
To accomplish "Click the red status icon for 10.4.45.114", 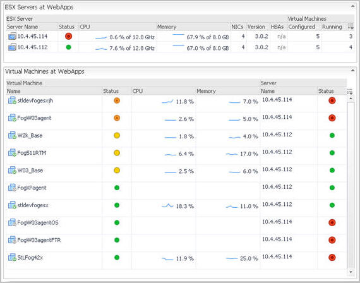I will click(x=68, y=36).
